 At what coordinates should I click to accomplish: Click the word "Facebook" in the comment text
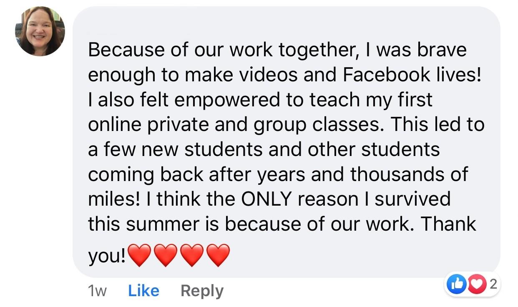[x=381, y=74]
